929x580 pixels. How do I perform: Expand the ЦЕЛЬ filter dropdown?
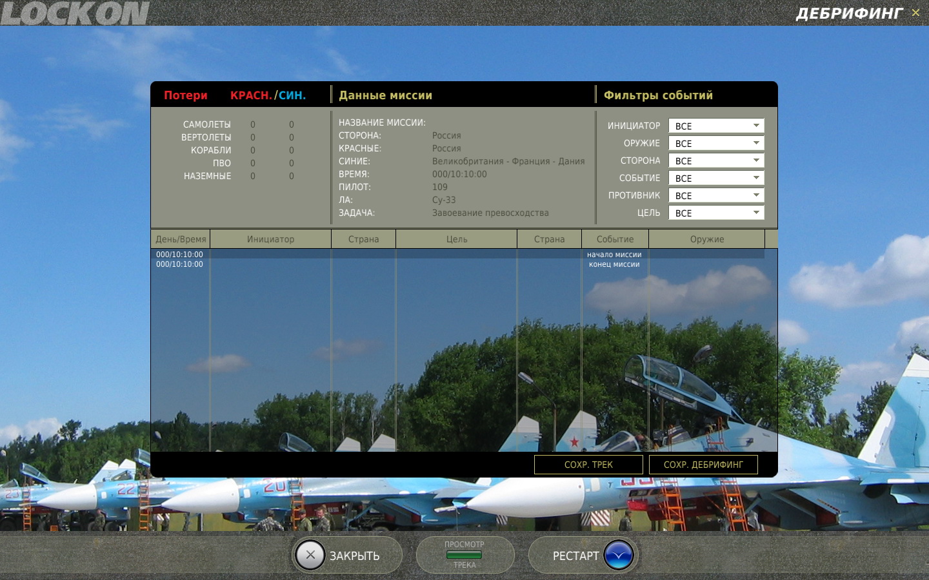tap(716, 213)
